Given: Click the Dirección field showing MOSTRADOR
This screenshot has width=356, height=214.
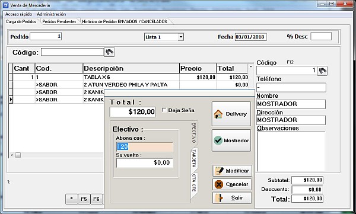Looking at the screenshot, I should (x=291, y=120).
